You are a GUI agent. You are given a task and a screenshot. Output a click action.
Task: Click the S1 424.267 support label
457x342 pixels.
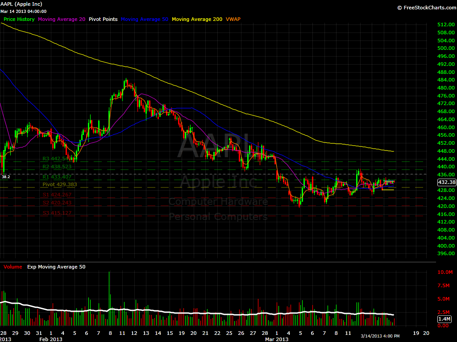[57, 195]
